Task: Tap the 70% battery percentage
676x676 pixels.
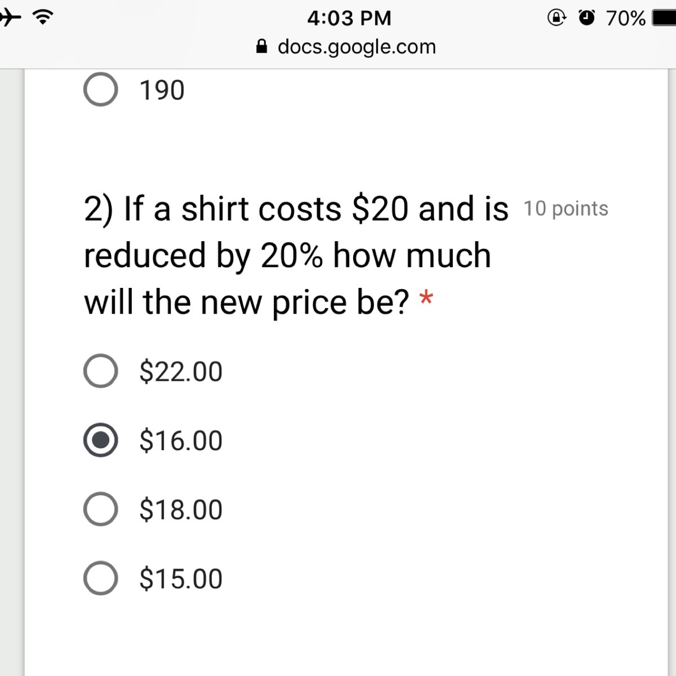Action: (x=625, y=18)
